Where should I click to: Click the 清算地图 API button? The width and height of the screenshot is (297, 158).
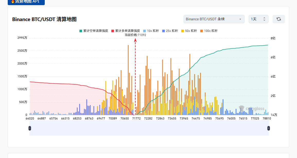click(26, 2)
